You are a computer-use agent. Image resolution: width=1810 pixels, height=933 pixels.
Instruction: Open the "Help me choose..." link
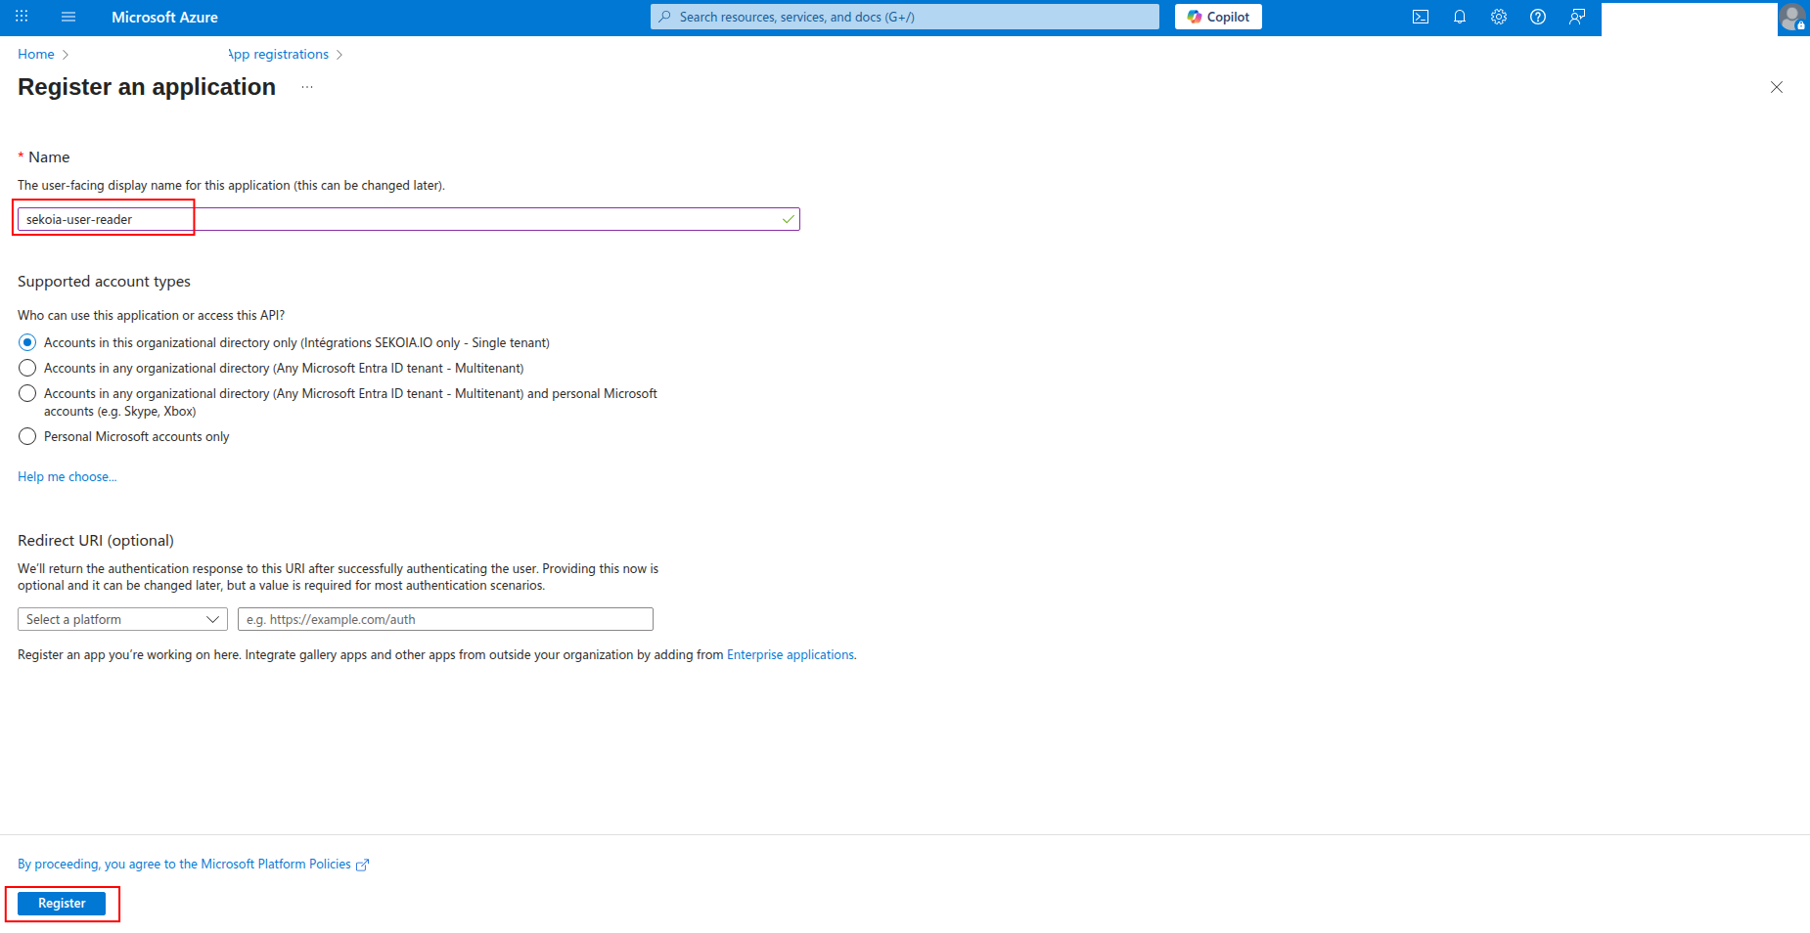[x=66, y=476]
